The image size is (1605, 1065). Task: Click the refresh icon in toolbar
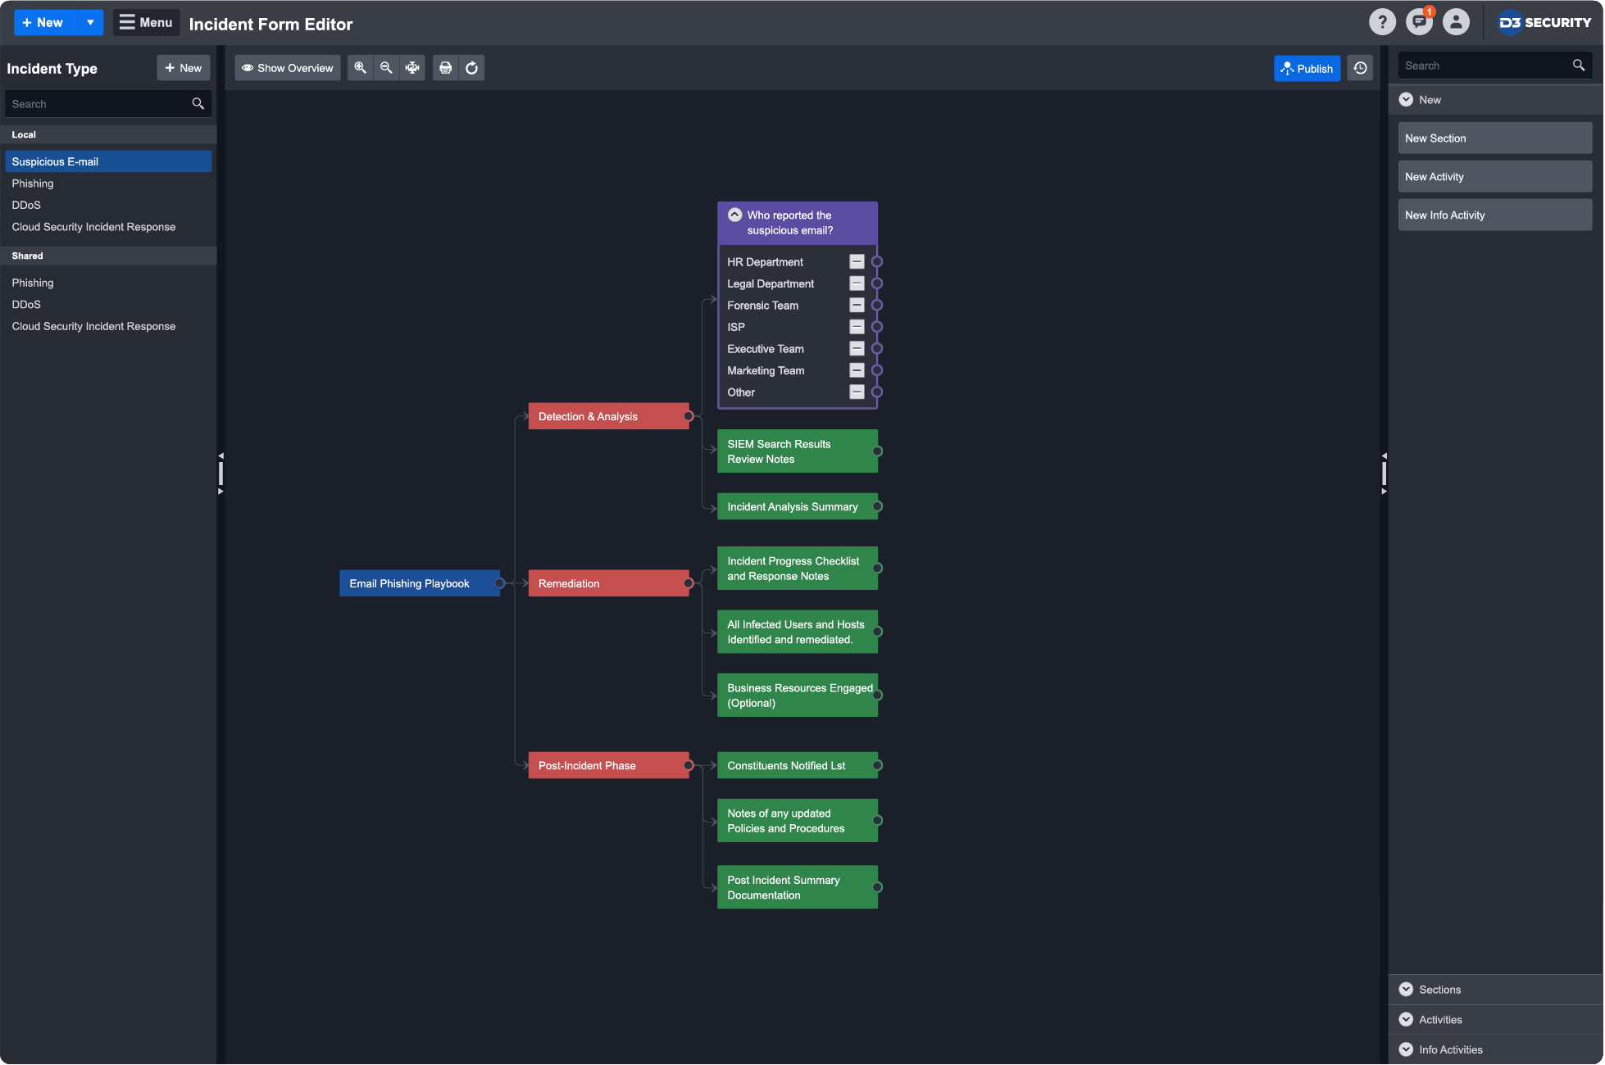471,68
